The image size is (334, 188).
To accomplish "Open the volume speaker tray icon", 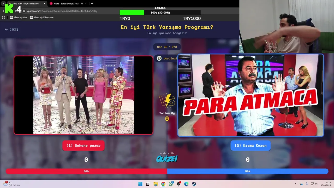I will click(x=316, y=184).
